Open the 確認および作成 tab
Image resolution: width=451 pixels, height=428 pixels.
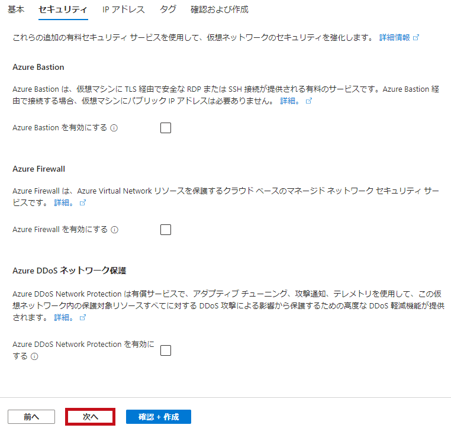[219, 9]
